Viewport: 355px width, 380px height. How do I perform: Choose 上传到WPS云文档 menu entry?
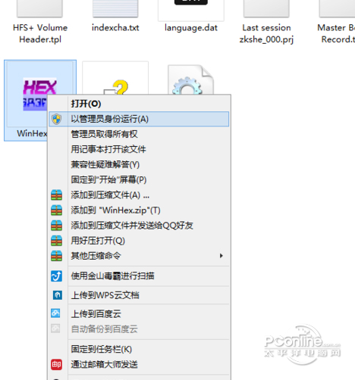pos(139,295)
